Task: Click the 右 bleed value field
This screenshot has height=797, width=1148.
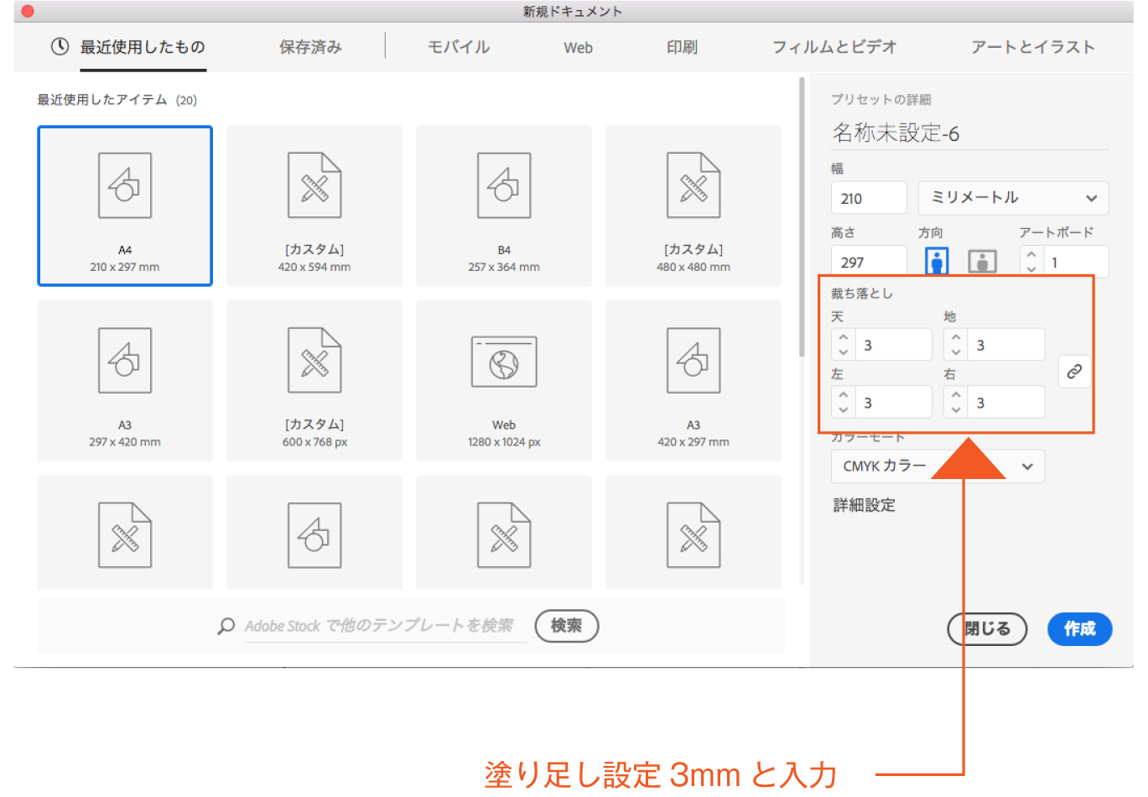Action: coord(1005,403)
